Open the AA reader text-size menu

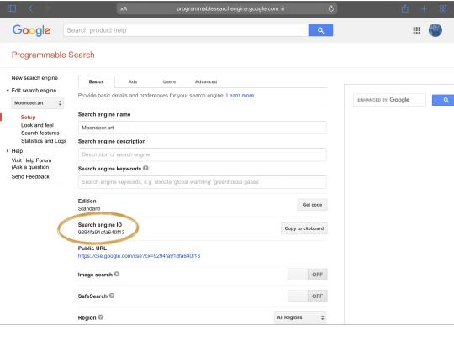[124, 8]
